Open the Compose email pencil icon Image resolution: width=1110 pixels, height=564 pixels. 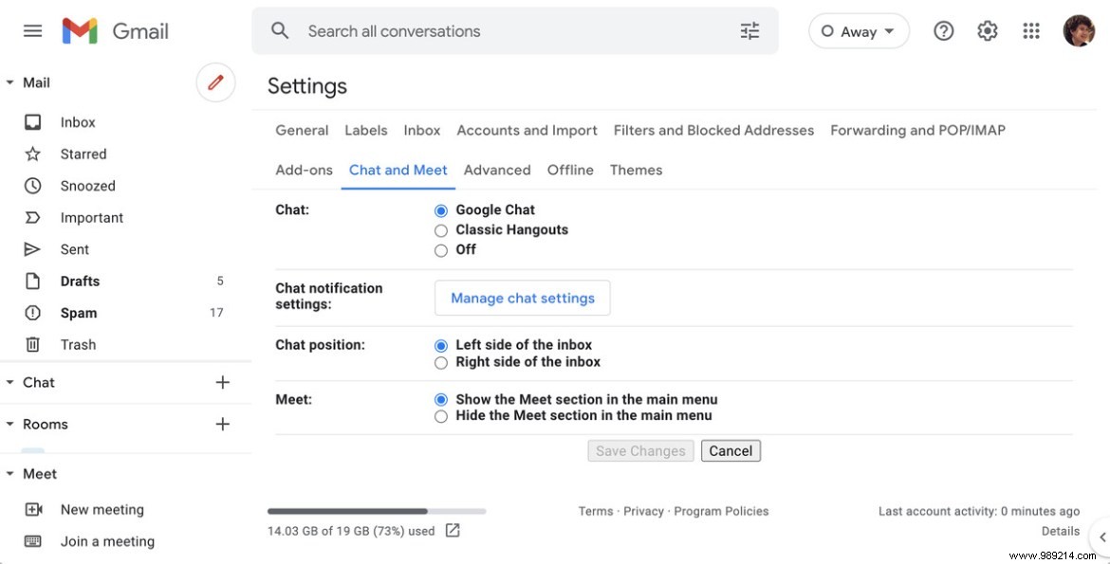pyautogui.click(x=215, y=82)
